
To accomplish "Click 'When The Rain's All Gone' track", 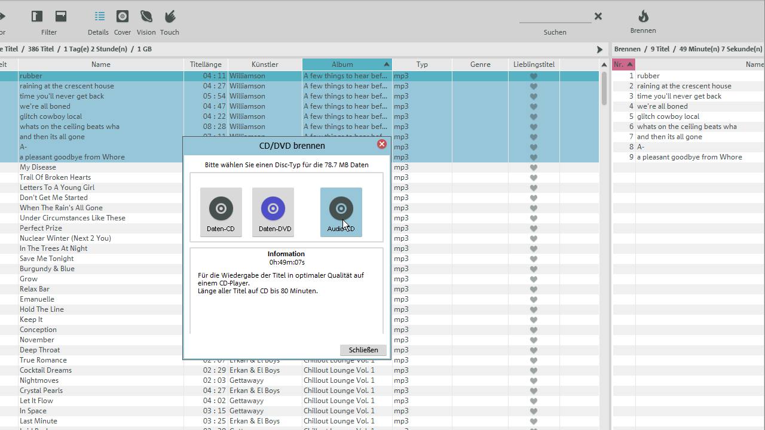I will click(61, 208).
